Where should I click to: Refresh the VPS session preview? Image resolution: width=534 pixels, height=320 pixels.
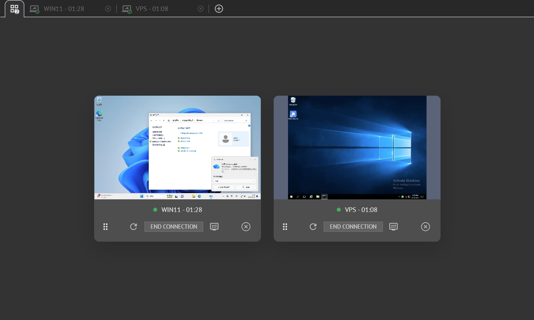point(313,227)
